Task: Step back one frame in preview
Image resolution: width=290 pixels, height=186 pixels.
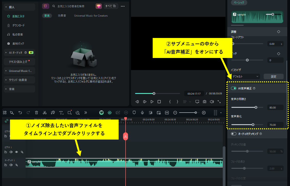Action: 137,102
